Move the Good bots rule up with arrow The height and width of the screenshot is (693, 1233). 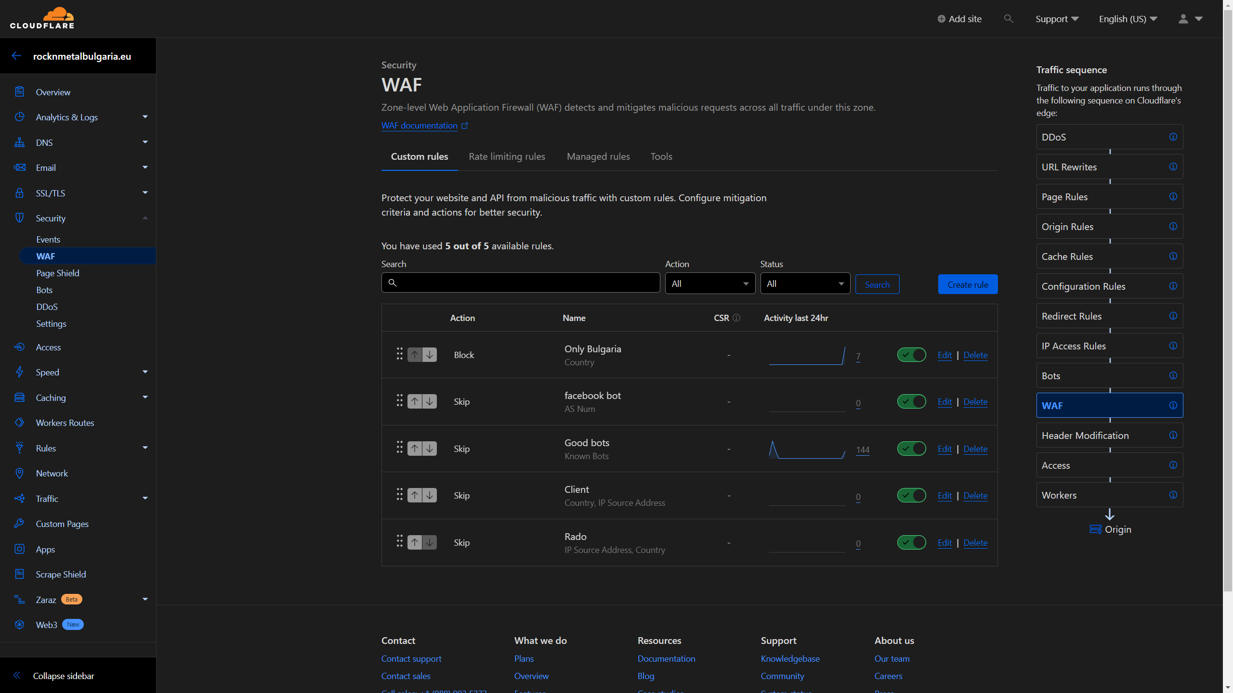point(415,449)
